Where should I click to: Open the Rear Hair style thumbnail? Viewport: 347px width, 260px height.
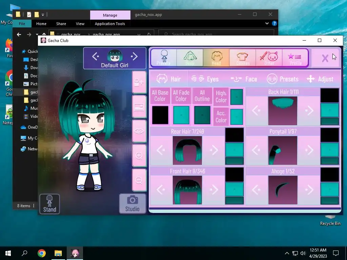click(187, 150)
